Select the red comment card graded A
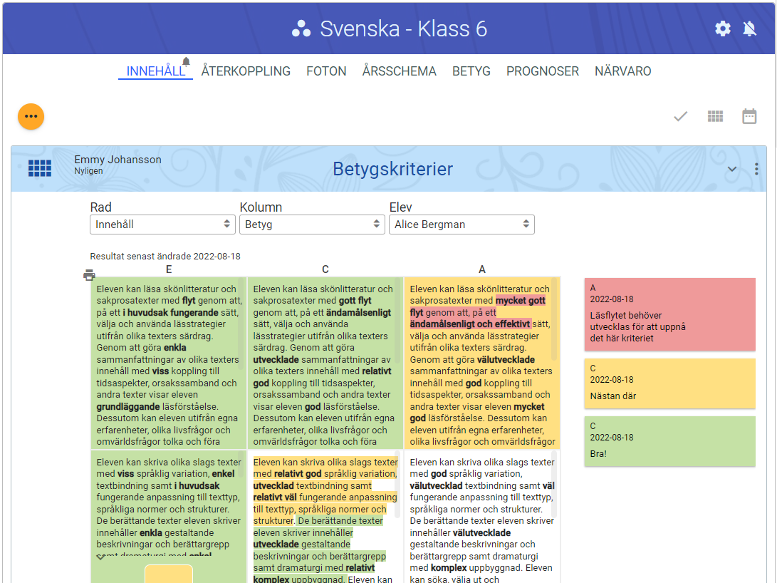Screen dimensions: 777x583 669,314
